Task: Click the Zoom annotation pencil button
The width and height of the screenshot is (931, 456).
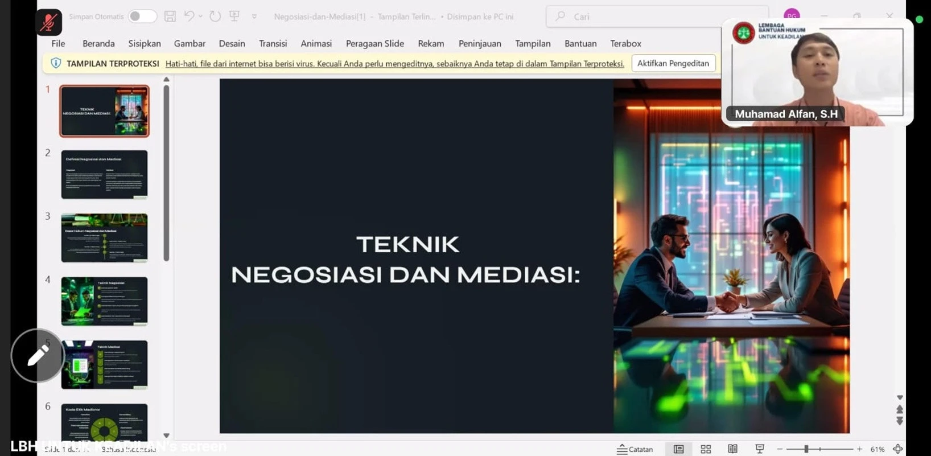Action: (38, 356)
